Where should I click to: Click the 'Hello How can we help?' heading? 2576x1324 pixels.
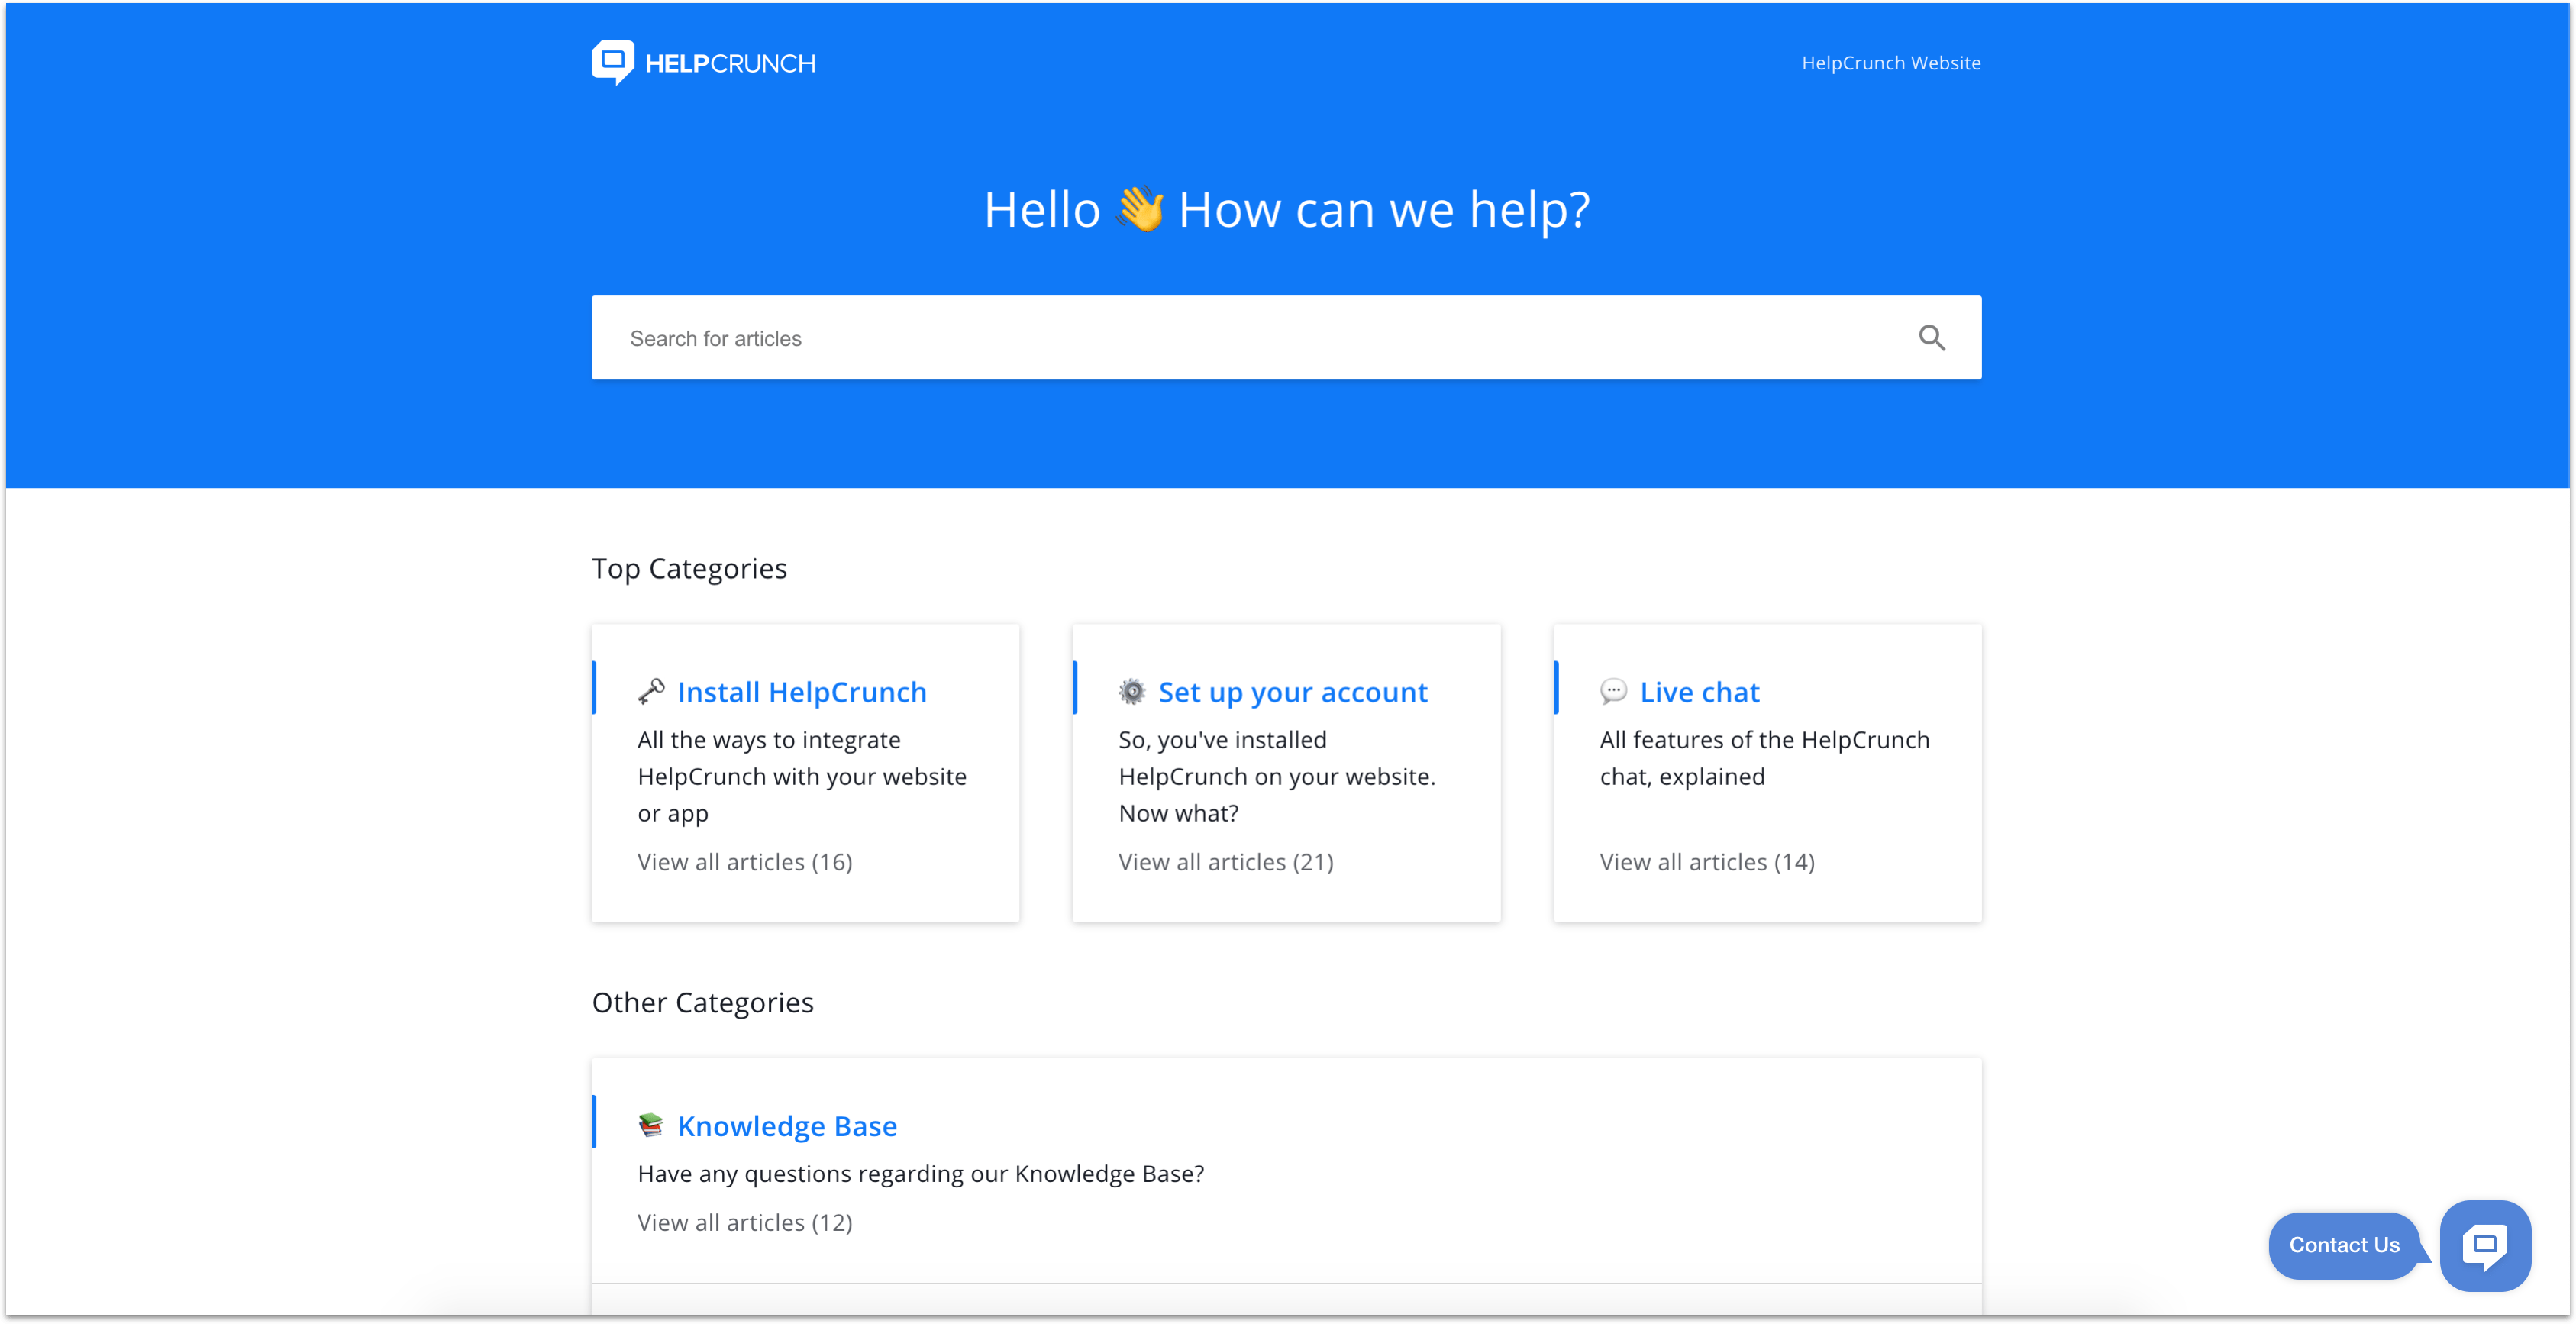[x=1286, y=210]
